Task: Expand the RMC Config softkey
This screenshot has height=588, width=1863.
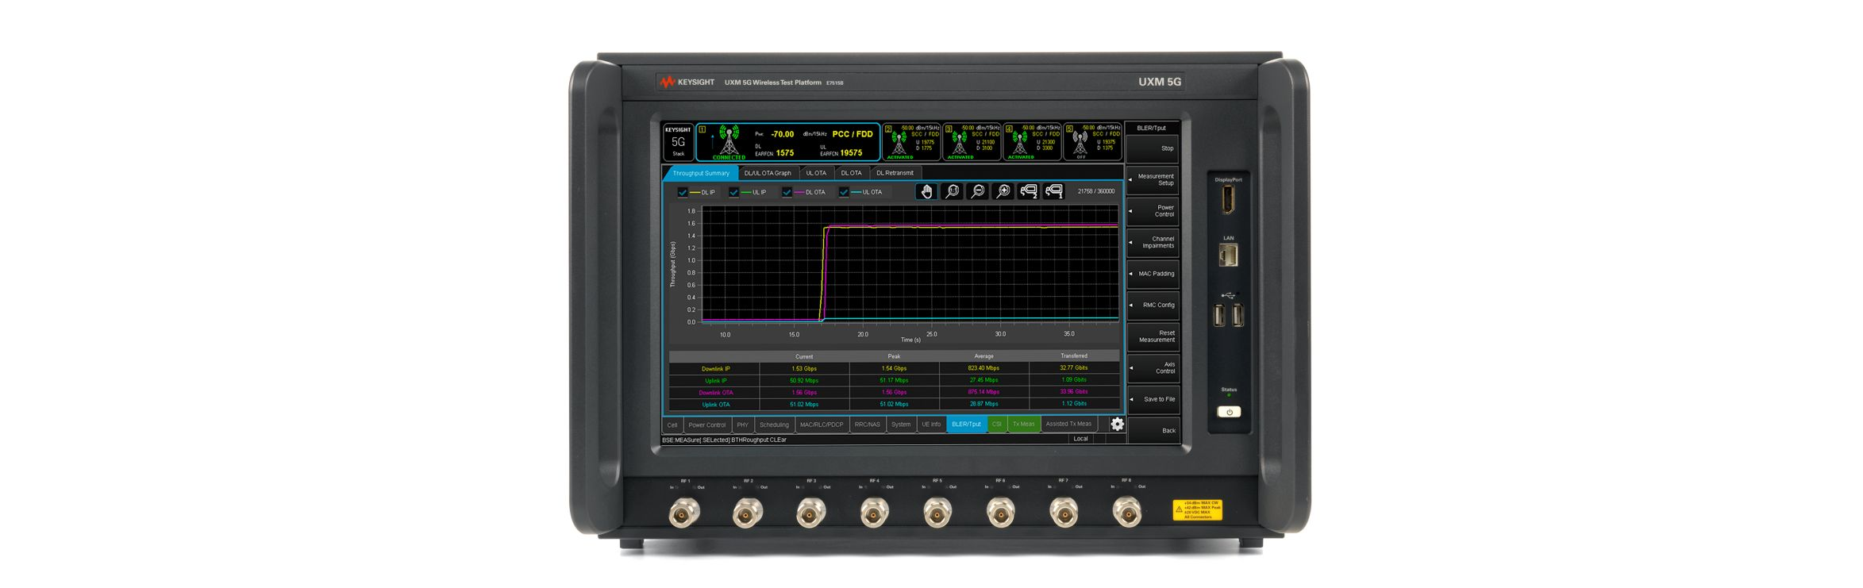Action: coord(1153,305)
